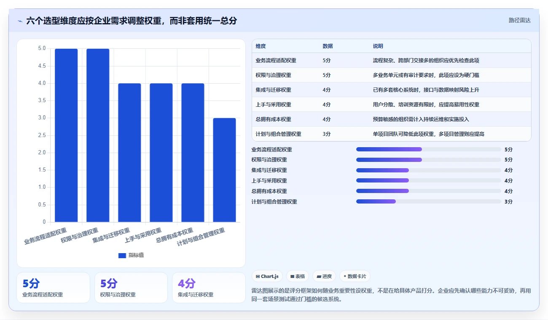
Task: Click the 3分 value beside the progress list
Action: click(509, 201)
